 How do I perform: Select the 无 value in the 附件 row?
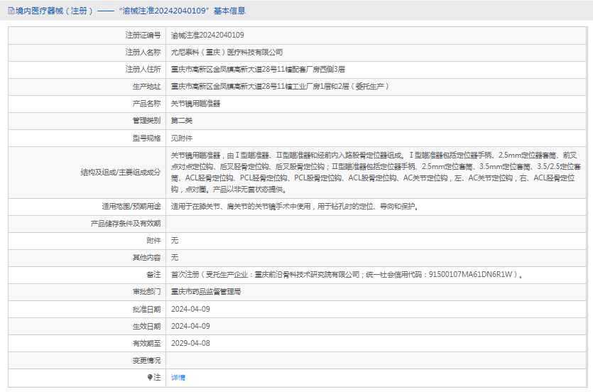click(174, 241)
